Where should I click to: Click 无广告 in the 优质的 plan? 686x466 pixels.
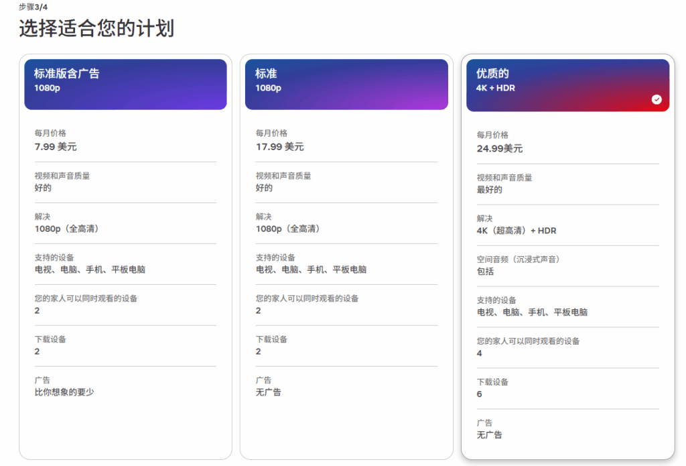point(490,435)
